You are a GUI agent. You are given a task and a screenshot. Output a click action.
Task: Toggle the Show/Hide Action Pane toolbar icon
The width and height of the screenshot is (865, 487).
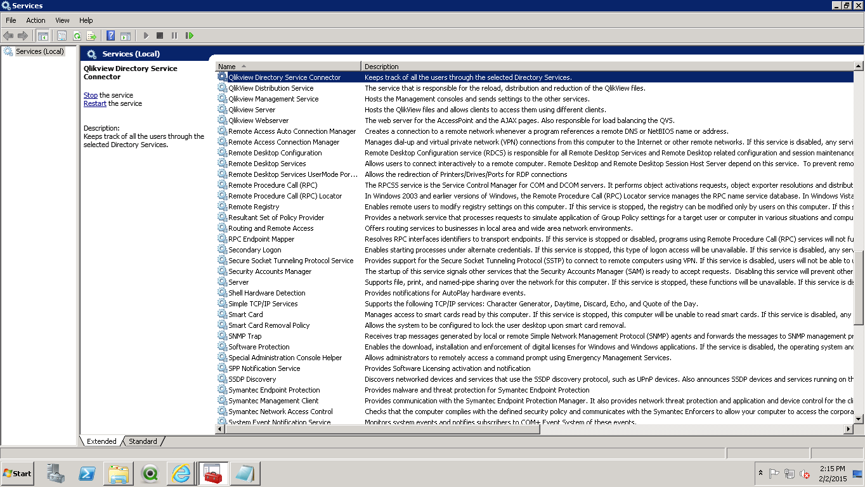coord(126,36)
